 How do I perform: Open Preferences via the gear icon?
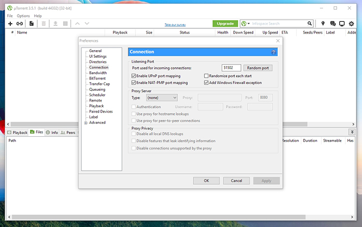351,24
